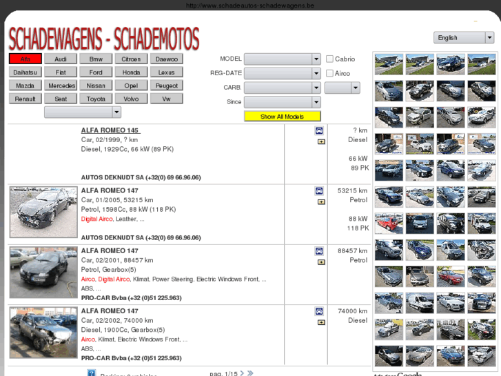Filter by Seat brand

tap(61, 99)
